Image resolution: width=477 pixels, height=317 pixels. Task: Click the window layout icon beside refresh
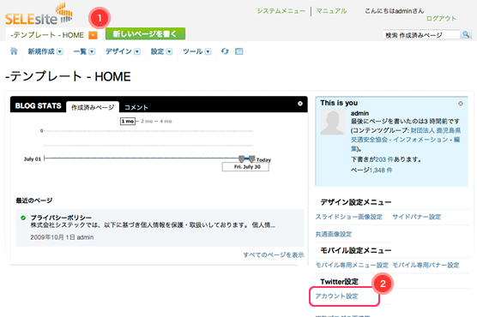pos(239,51)
